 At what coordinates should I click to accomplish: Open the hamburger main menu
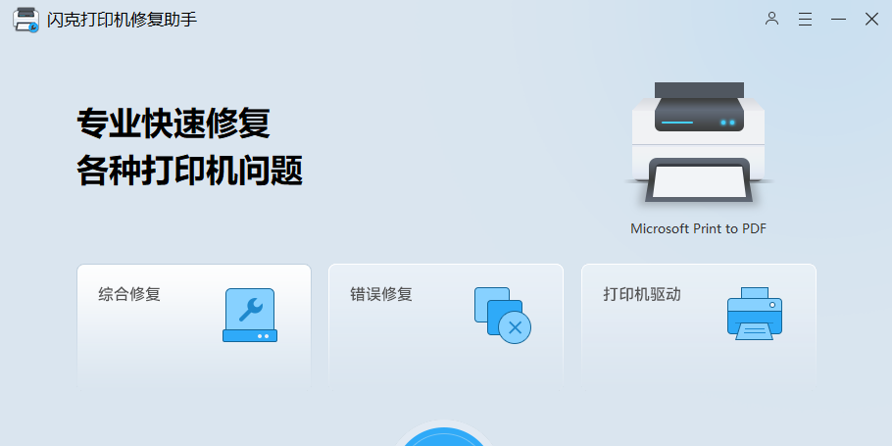click(x=805, y=19)
